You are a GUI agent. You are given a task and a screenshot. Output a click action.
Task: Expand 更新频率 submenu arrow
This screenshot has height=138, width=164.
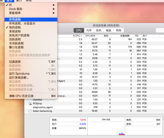click(54, 13)
